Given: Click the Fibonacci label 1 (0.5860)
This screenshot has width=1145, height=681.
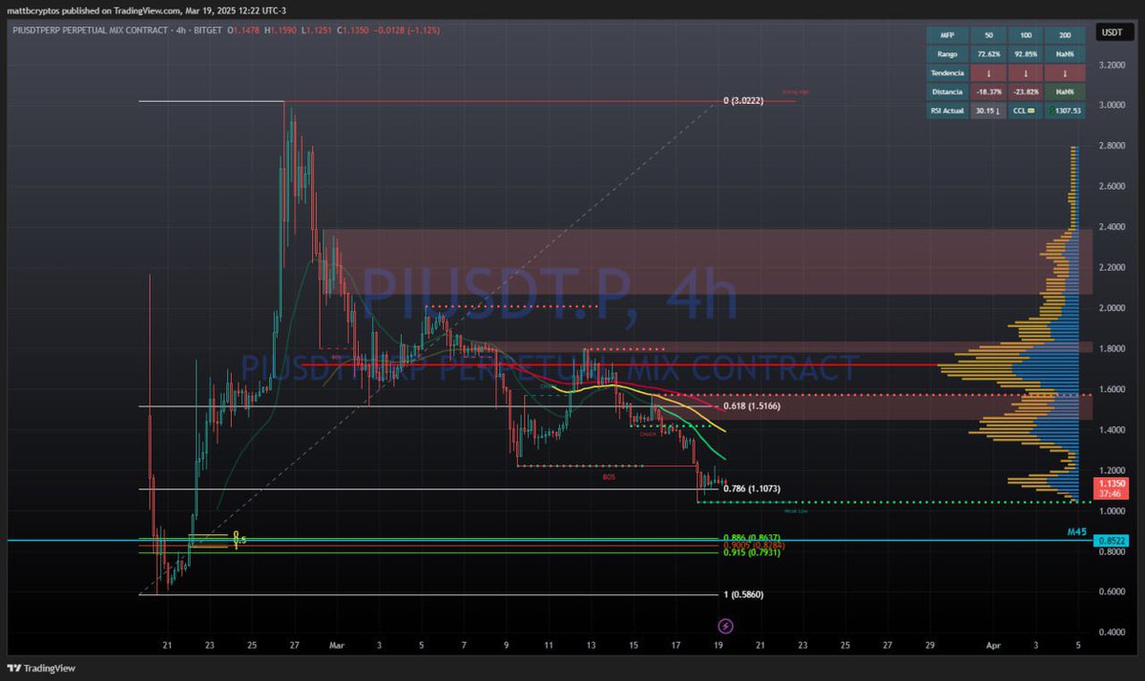Looking at the screenshot, I should click(x=743, y=594).
